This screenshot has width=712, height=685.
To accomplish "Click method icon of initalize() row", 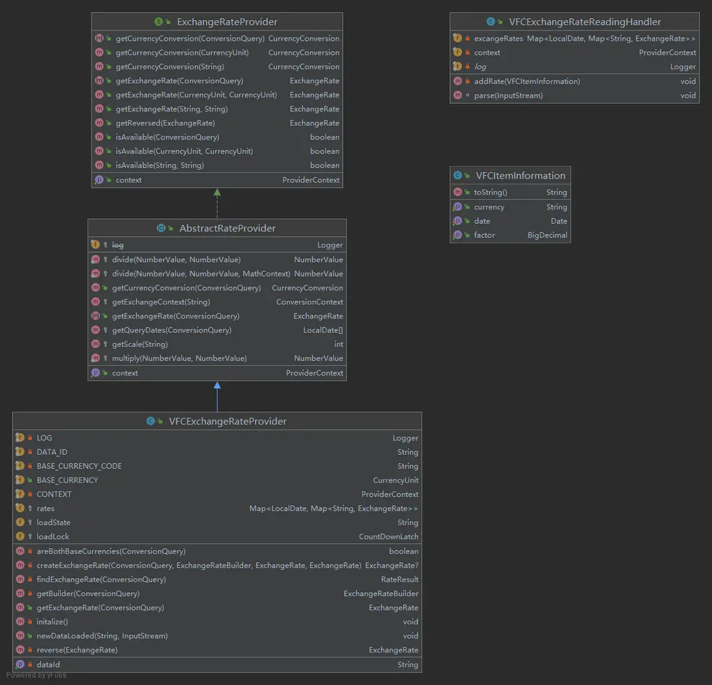I will [20, 621].
